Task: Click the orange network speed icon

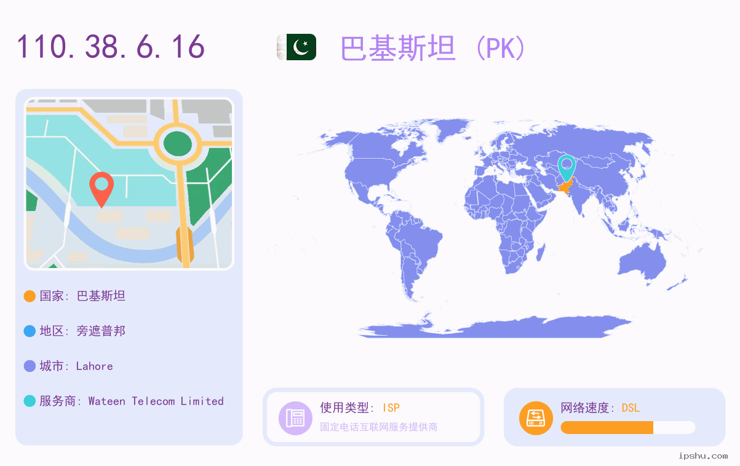Action: coord(536,418)
